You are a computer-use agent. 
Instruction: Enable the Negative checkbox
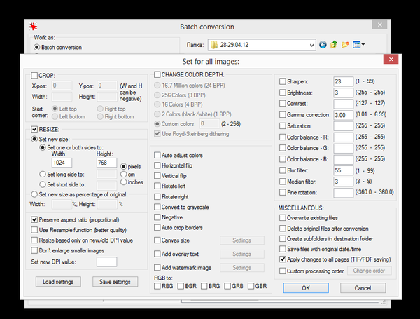[x=157, y=217]
